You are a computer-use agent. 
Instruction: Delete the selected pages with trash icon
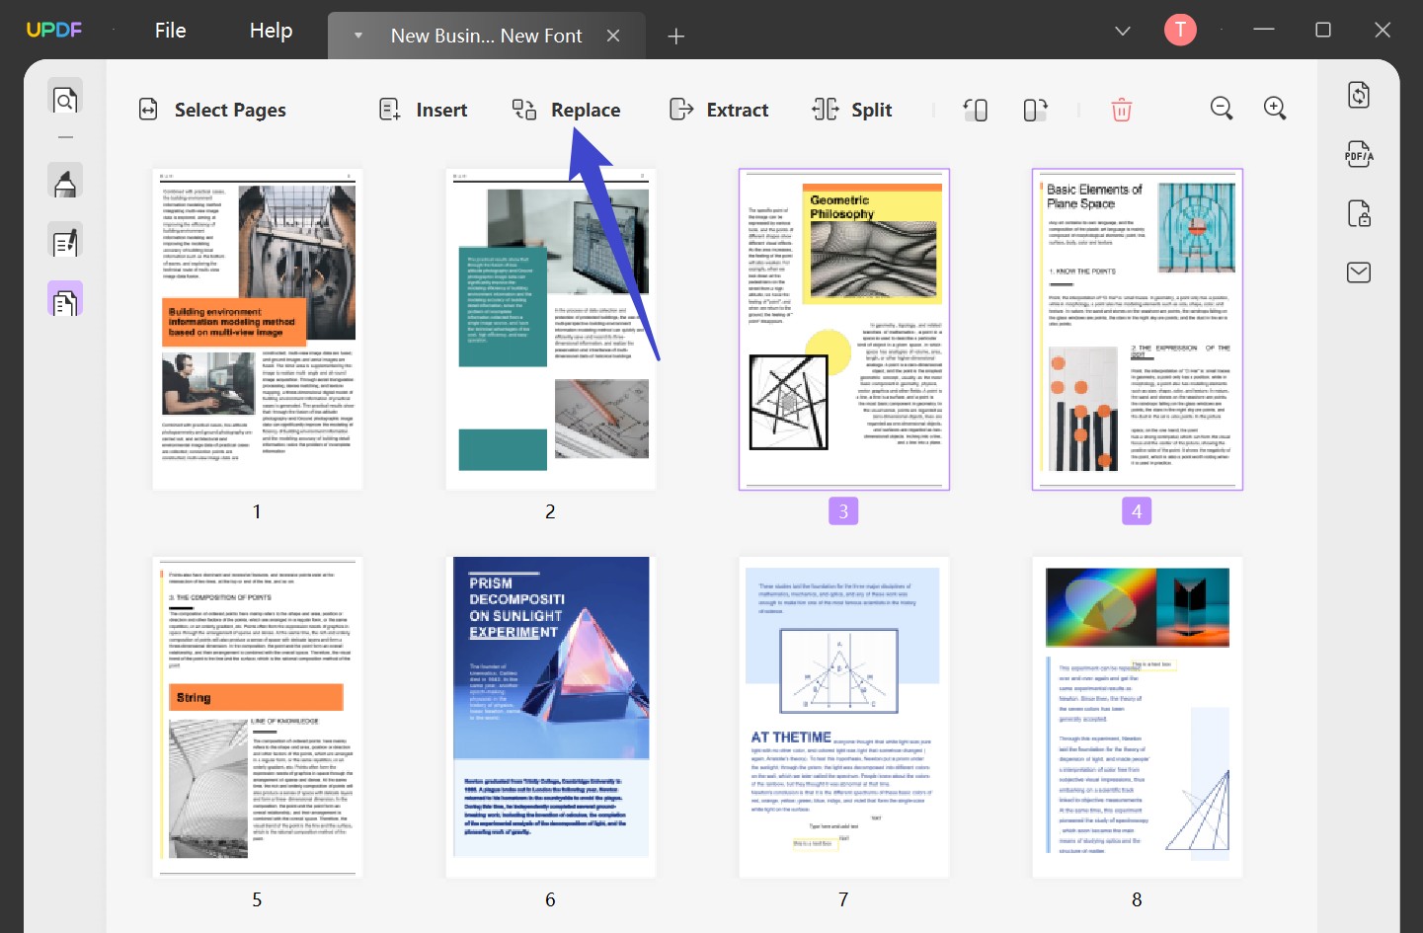(x=1121, y=110)
